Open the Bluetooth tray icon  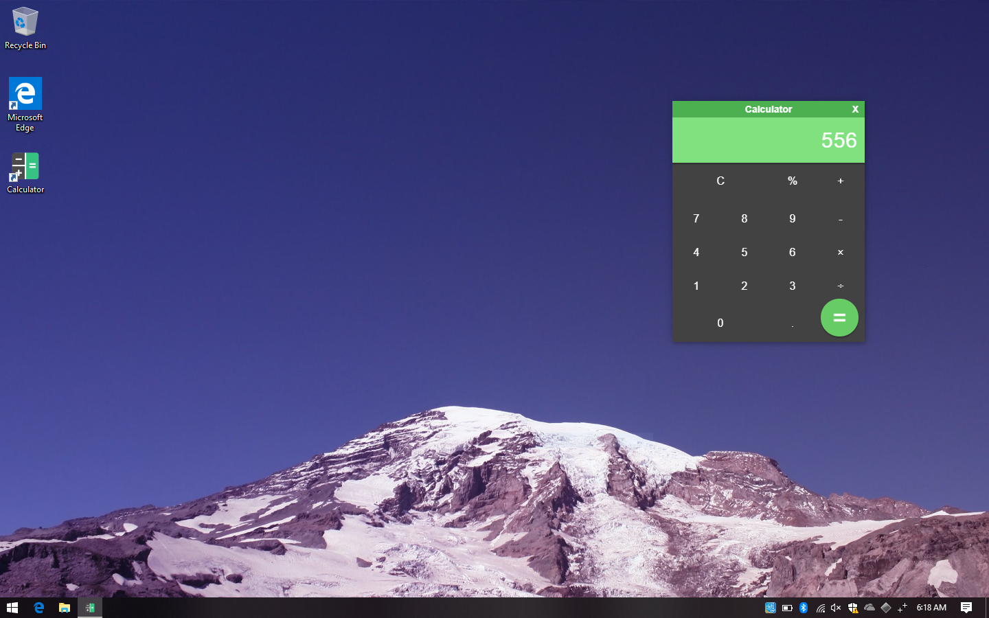tap(804, 608)
